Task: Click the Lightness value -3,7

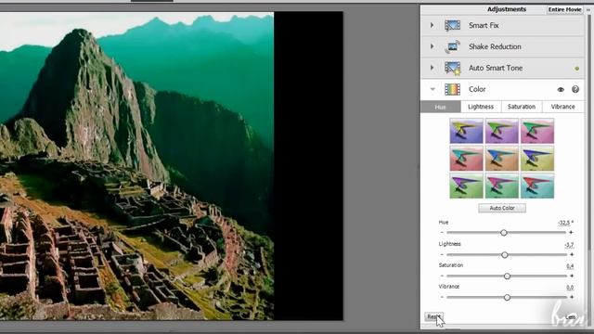Action: tap(569, 245)
